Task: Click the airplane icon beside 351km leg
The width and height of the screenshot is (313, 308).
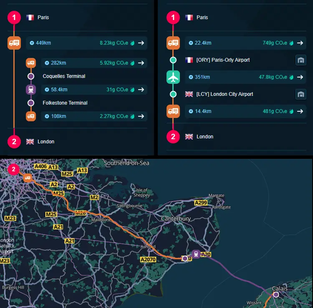Action: tap(173, 77)
